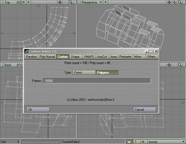The image size is (186, 144).
Task: Open the (none) map dropdown in status bar
Action: tap(167, 142)
